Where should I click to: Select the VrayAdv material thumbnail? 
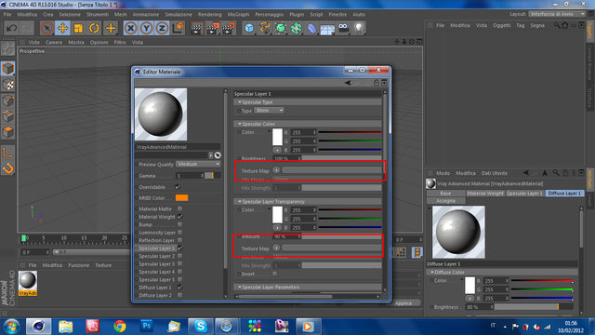pos(28,283)
